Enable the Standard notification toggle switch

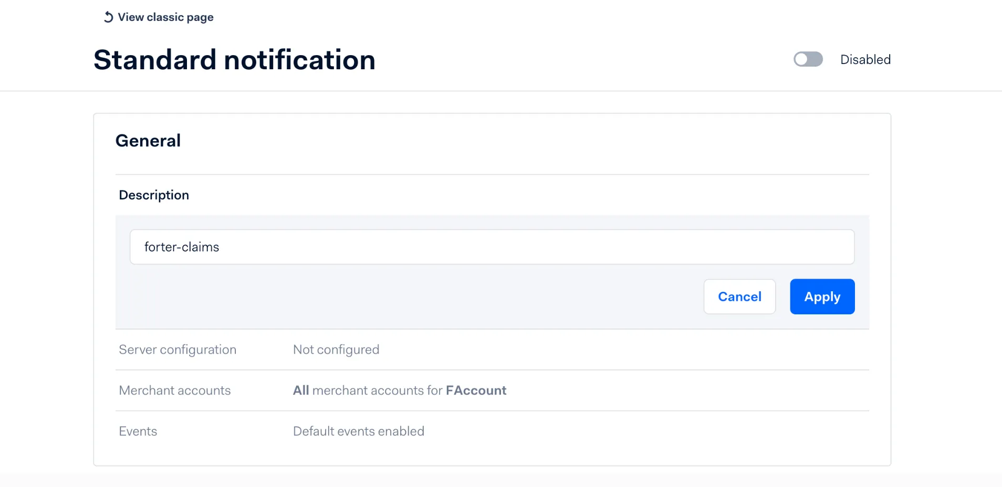coord(808,59)
